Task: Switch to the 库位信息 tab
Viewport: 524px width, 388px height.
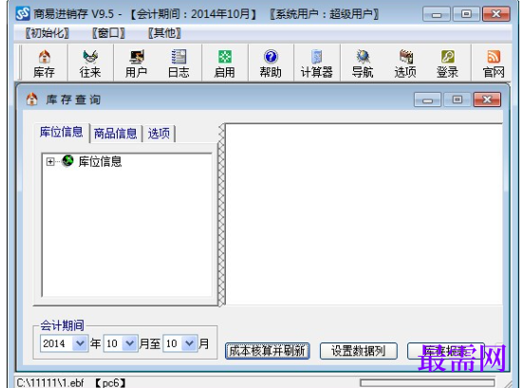Action: [62, 132]
